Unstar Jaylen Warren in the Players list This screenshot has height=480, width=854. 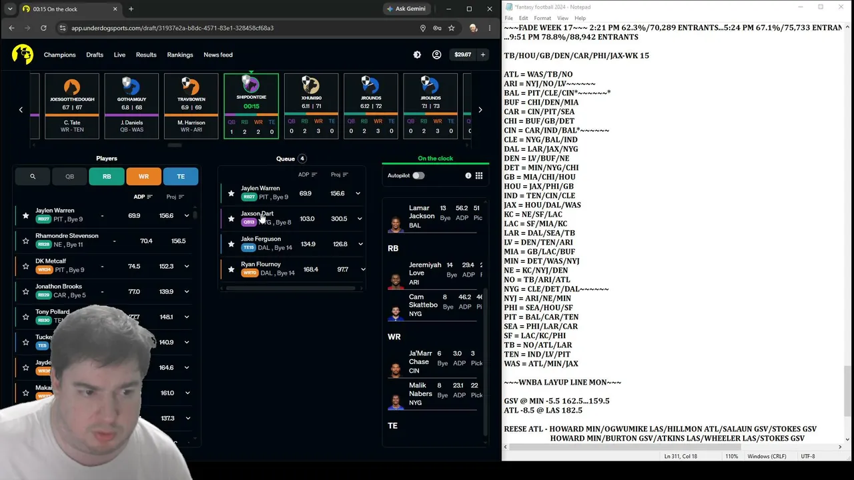(x=25, y=215)
